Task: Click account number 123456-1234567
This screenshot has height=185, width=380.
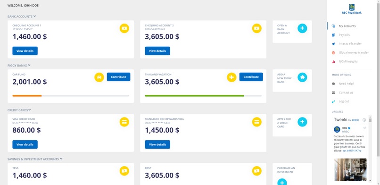Action: (x=22, y=29)
